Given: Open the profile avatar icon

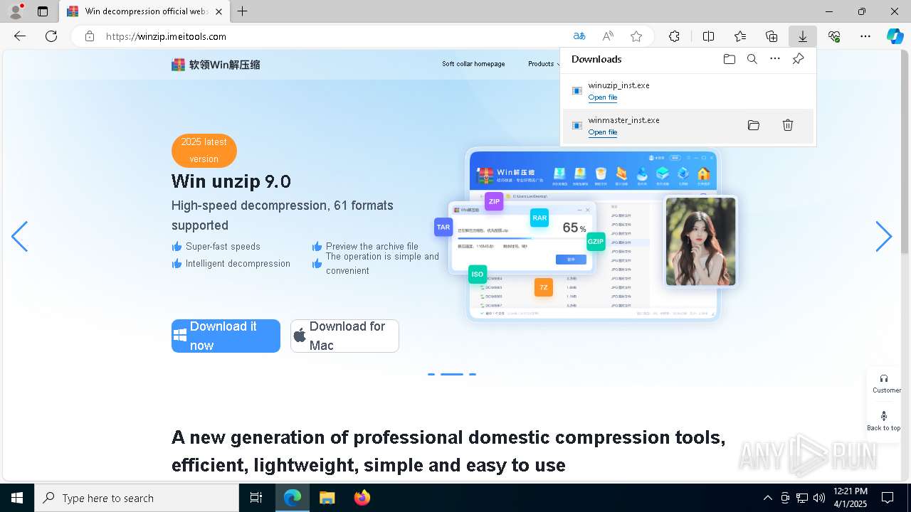Looking at the screenshot, I should (x=16, y=11).
